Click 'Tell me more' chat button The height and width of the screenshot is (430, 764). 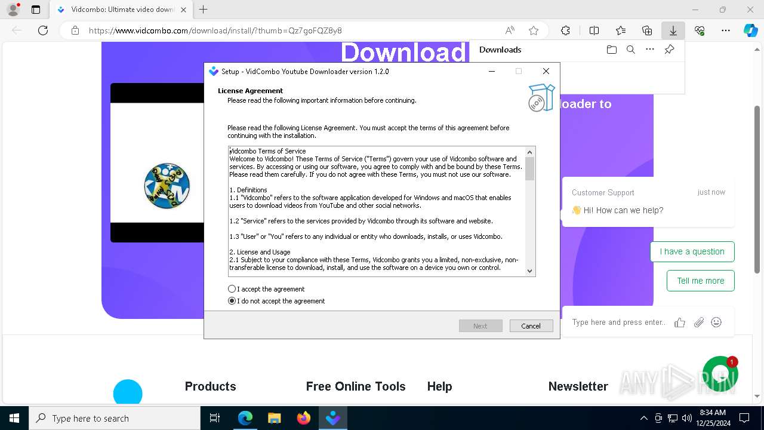pyautogui.click(x=701, y=281)
